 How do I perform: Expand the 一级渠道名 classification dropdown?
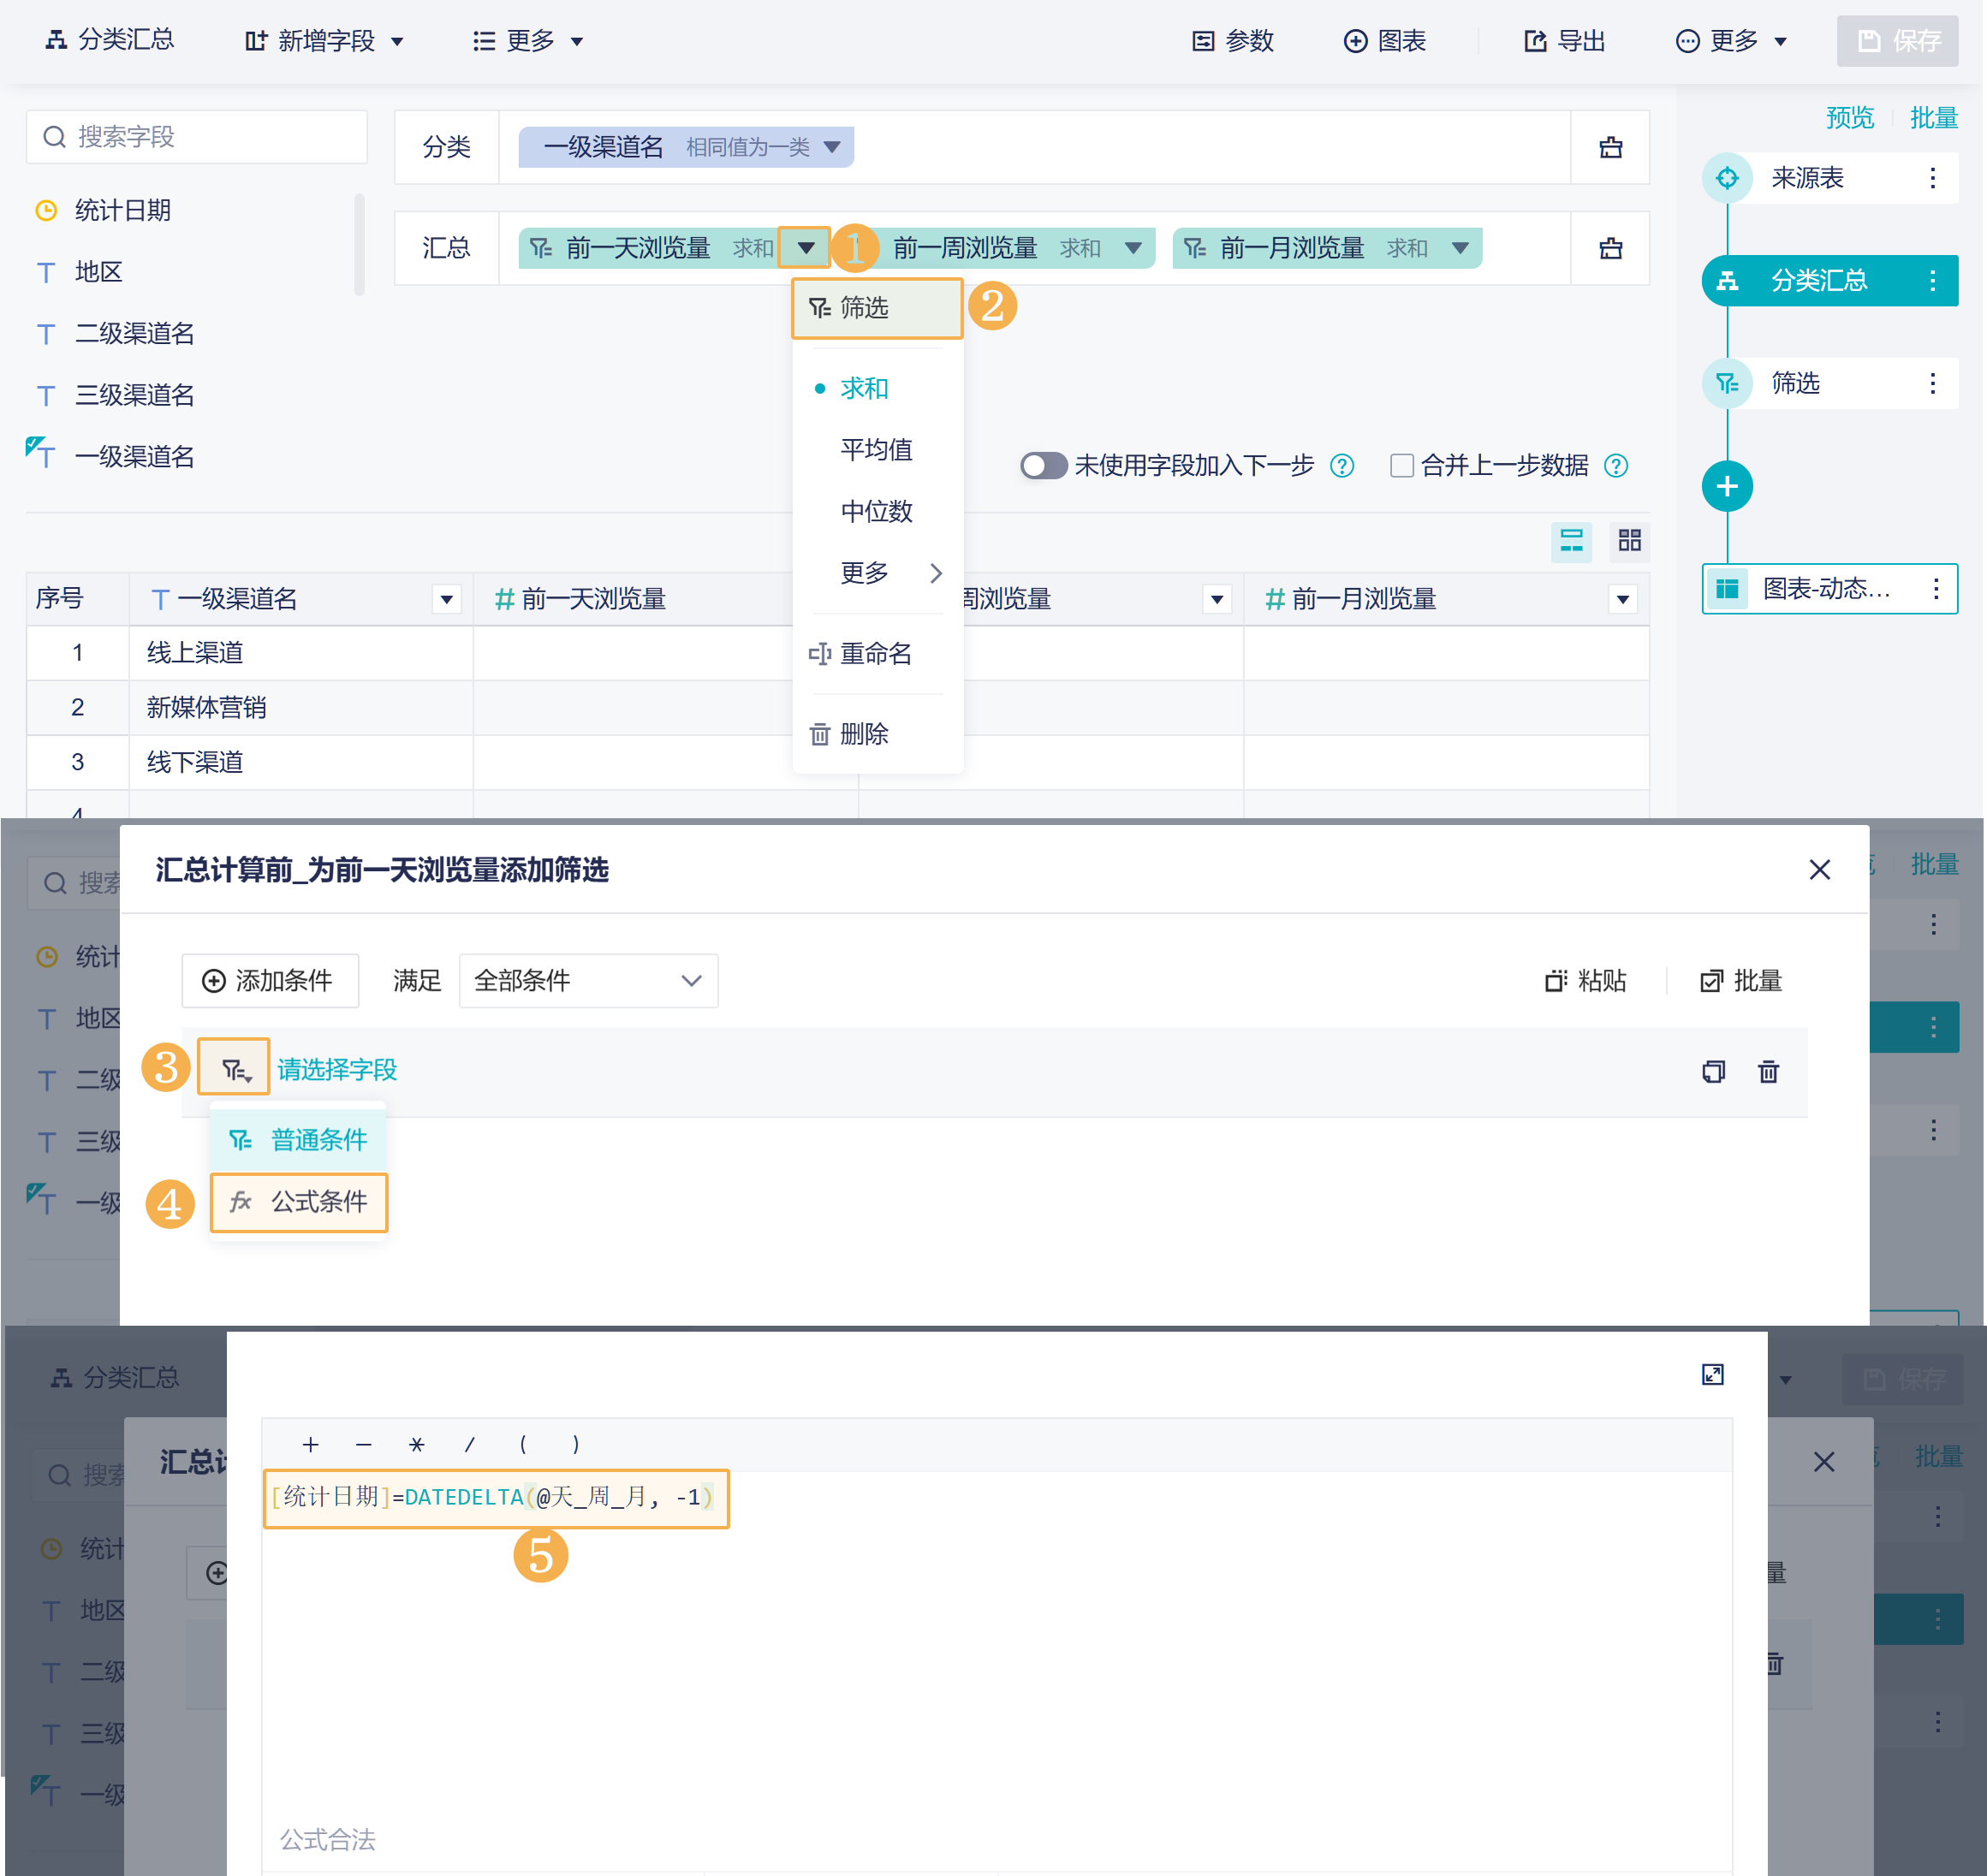tap(831, 148)
